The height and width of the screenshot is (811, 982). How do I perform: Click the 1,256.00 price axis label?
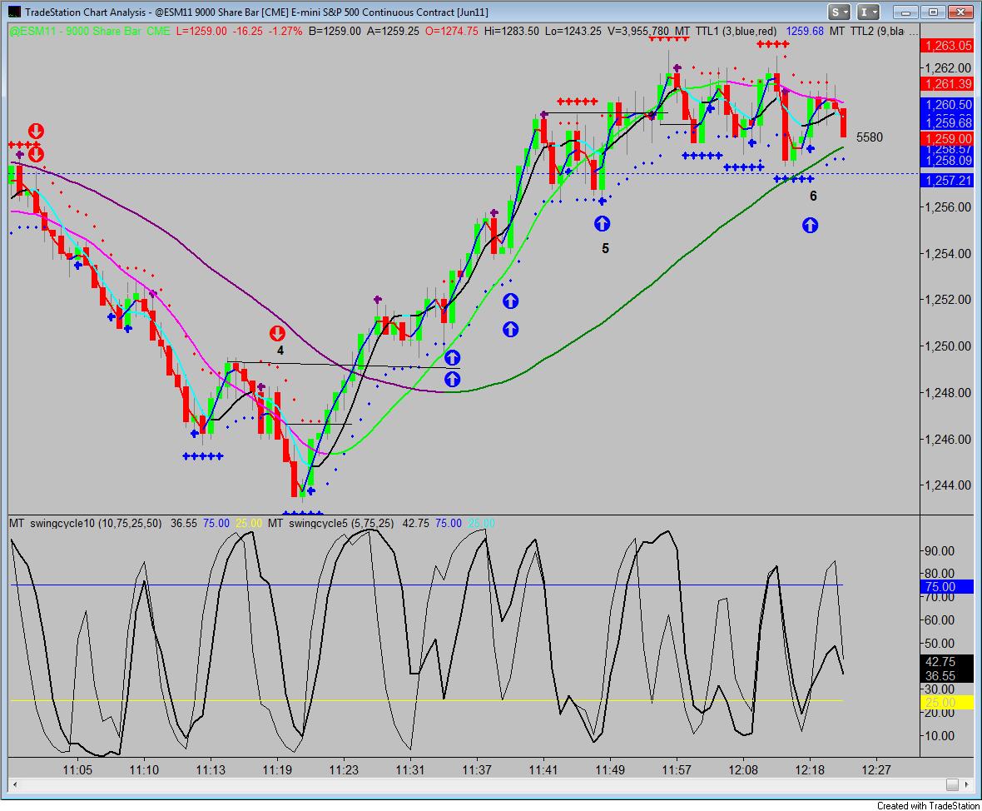[948, 207]
